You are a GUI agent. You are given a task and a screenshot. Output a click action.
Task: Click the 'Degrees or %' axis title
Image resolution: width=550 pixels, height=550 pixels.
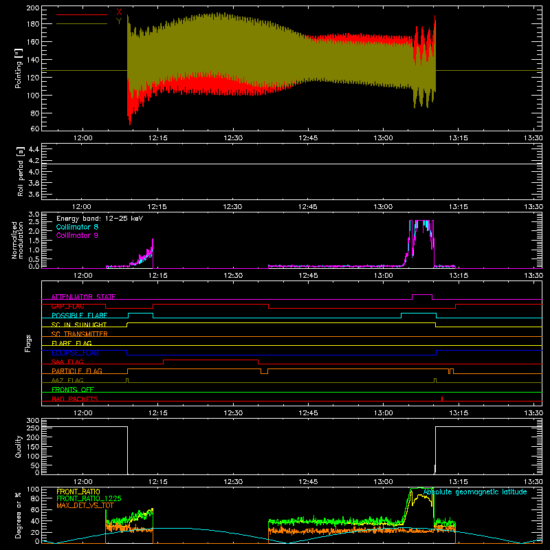point(19,515)
